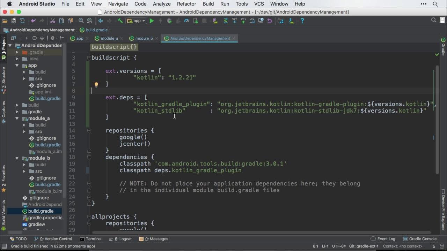
Task: Click the Revert purple arrow icon
Action: 270,21
